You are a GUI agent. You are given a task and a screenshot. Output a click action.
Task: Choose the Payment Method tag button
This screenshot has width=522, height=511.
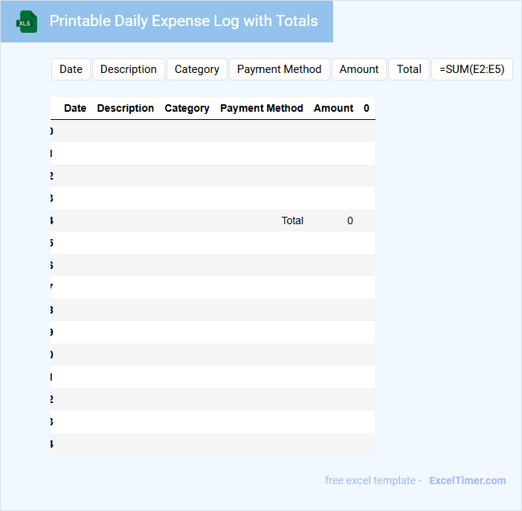click(280, 69)
